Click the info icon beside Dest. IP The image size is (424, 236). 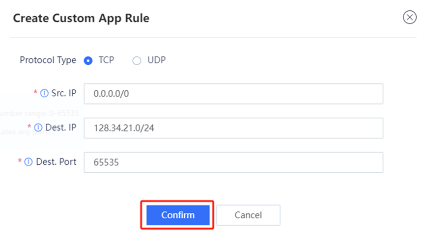pos(38,128)
